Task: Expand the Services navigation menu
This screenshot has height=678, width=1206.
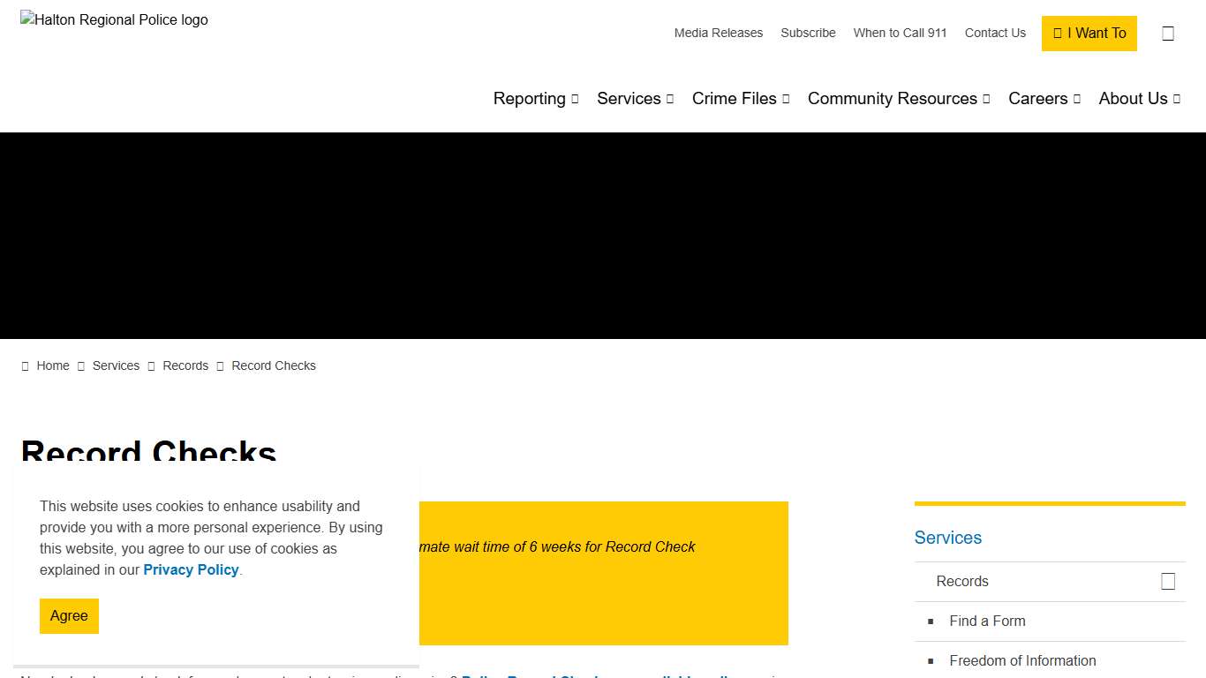Action: (x=635, y=99)
